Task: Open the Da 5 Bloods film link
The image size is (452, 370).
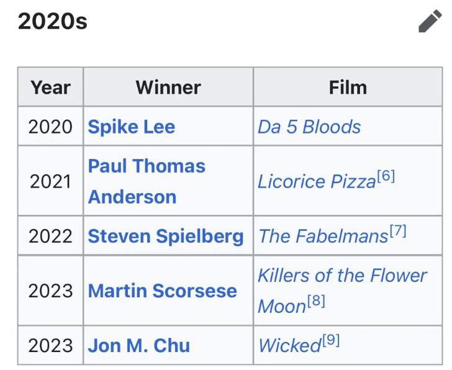Action: (309, 127)
